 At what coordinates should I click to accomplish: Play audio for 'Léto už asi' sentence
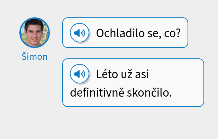pos(80,74)
